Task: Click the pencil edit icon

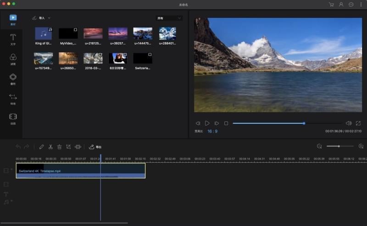Action: [42, 147]
